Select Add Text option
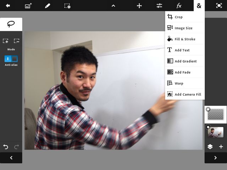Viewport: 227px width, 170px height. pos(185,50)
